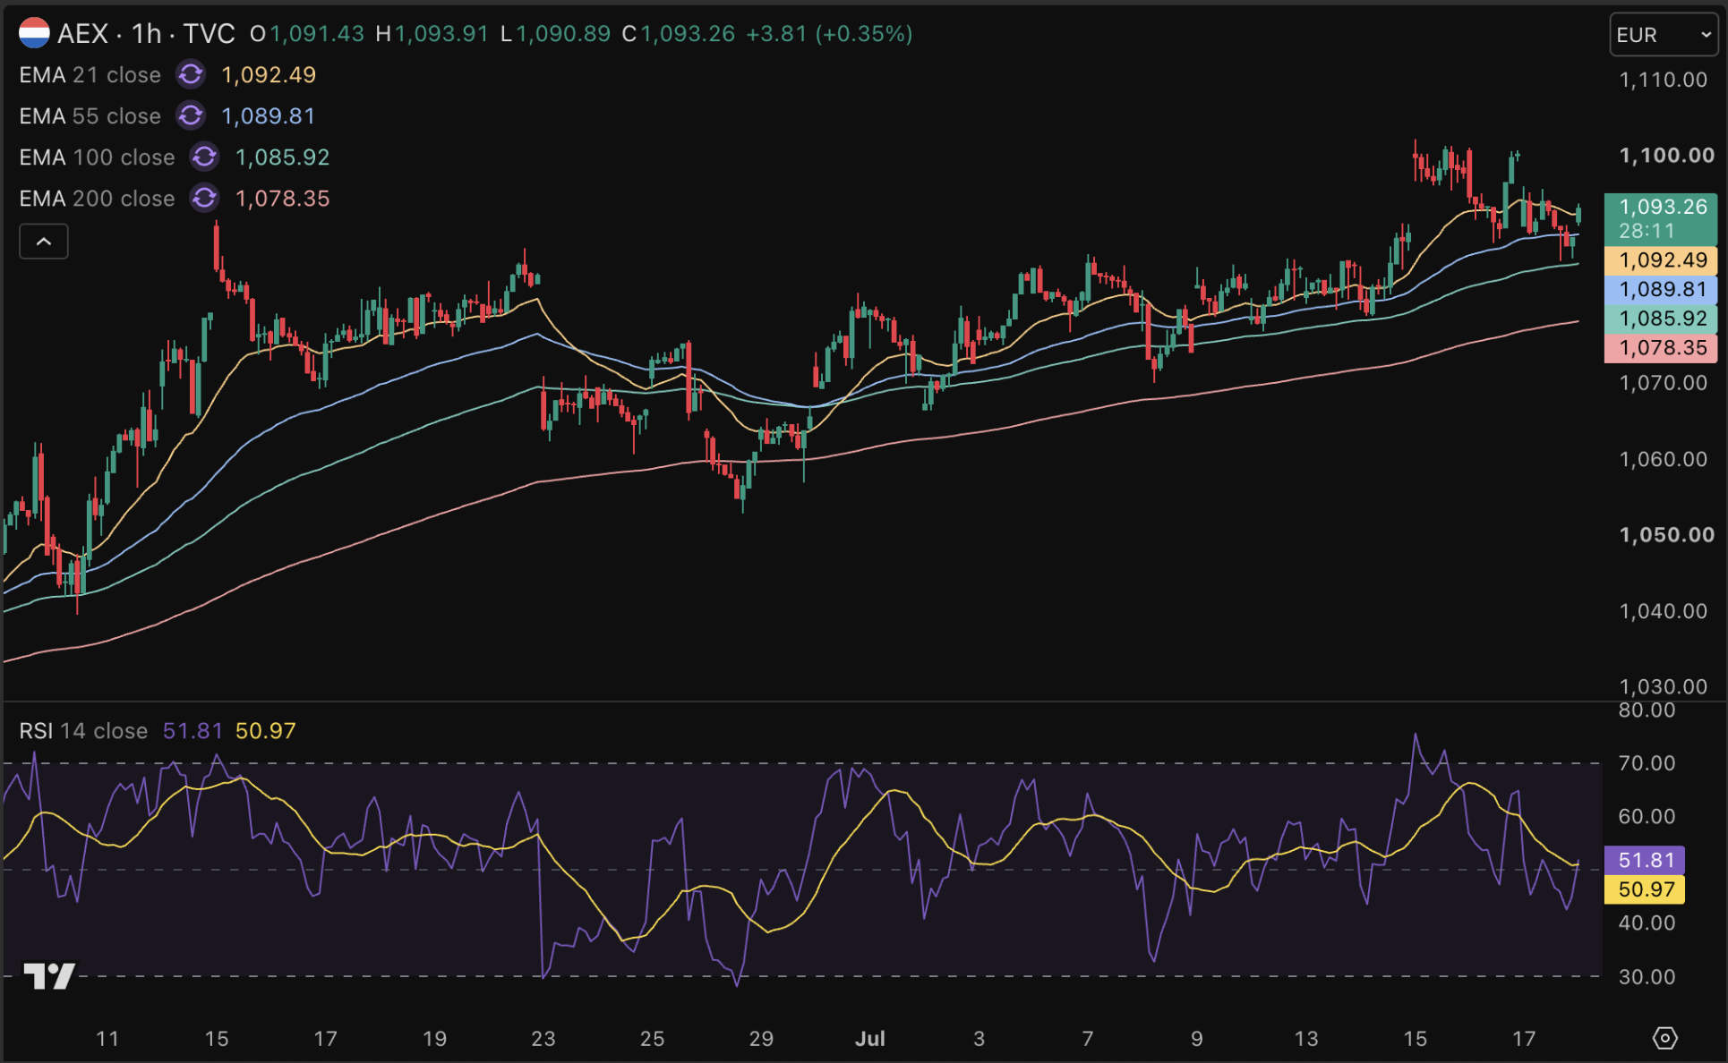Click the circular icon next to EMA 100
This screenshot has height=1063, width=1728.
(x=204, y=157)
